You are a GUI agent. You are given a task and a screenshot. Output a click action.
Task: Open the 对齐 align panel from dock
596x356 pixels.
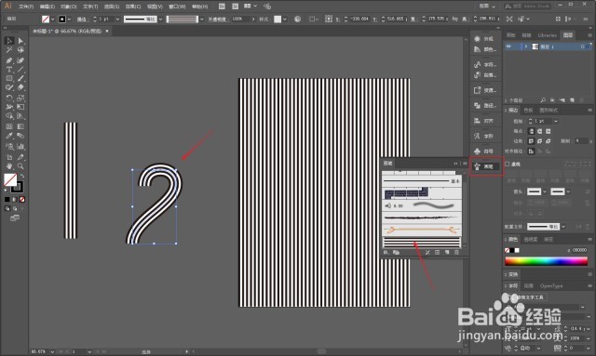pos(484,121)
